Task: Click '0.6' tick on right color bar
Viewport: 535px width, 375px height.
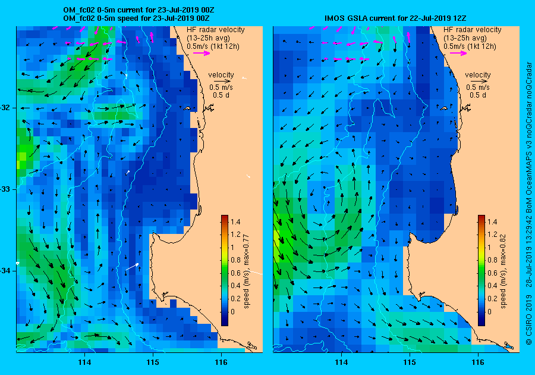Action: click(492, 273)
